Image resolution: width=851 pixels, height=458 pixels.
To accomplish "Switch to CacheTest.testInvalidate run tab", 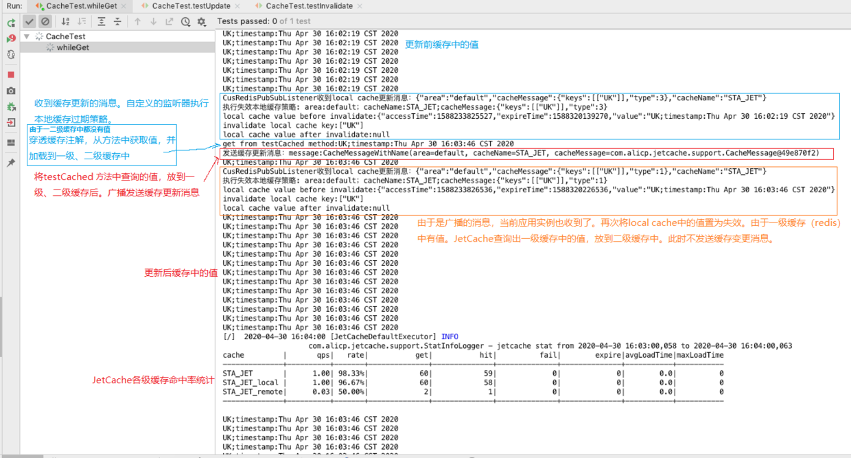I will [310, 5].
